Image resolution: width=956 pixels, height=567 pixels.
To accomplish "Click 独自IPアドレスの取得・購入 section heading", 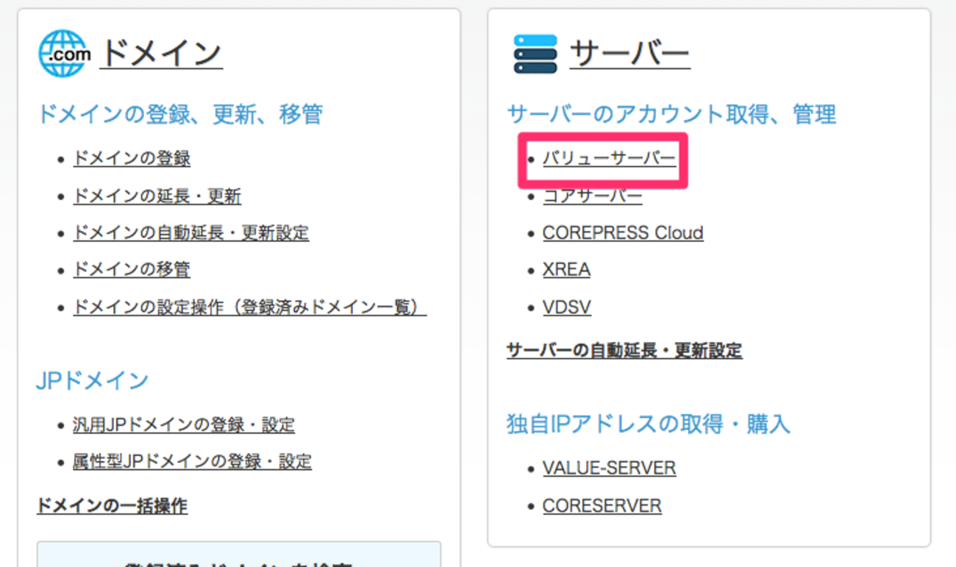I will coord(649,424).
